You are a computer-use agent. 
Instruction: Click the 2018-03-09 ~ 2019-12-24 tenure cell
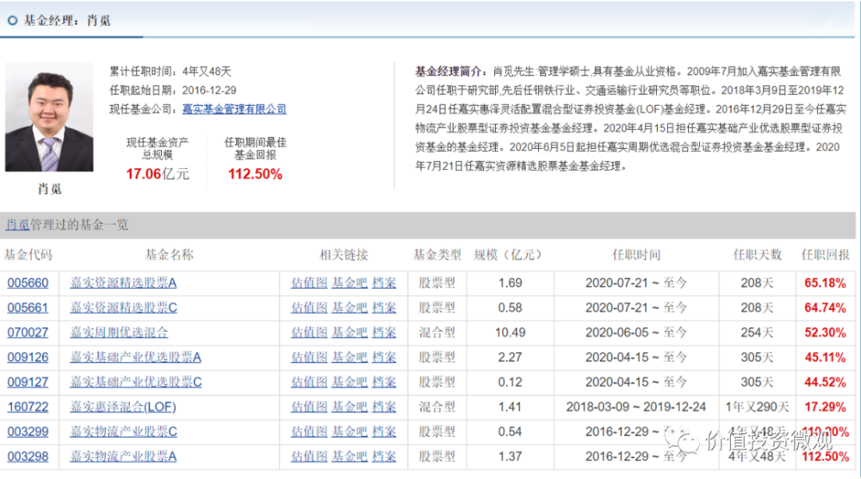click(636, 407)
